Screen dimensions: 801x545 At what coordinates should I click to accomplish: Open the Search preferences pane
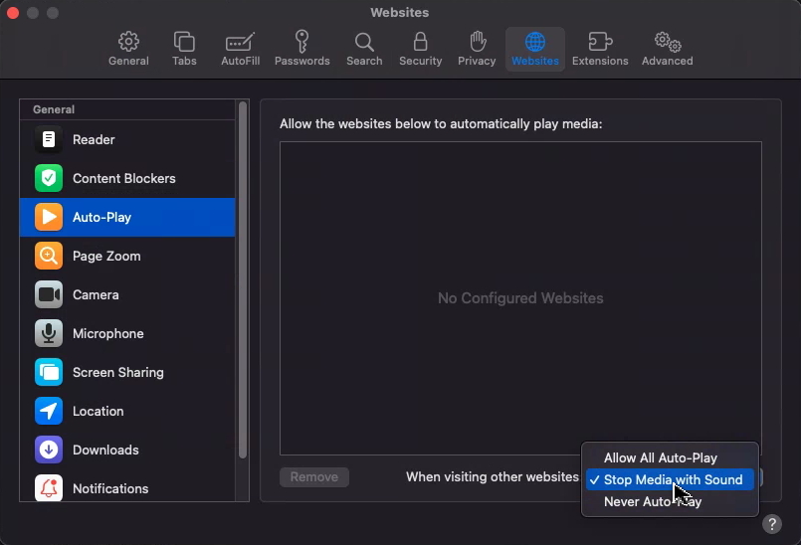point(364,49)
